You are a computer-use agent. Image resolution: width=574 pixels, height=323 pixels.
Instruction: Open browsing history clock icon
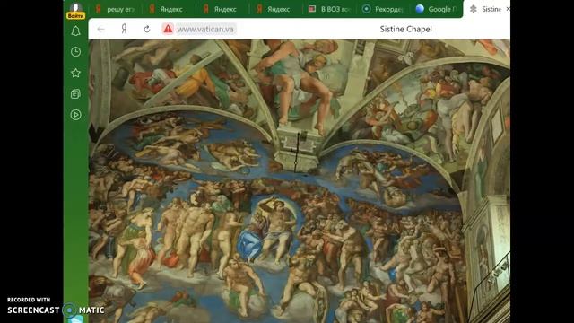75,52
